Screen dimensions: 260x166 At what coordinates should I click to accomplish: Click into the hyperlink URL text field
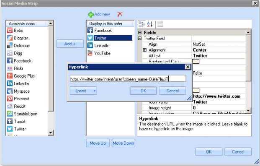click(128, 79)
